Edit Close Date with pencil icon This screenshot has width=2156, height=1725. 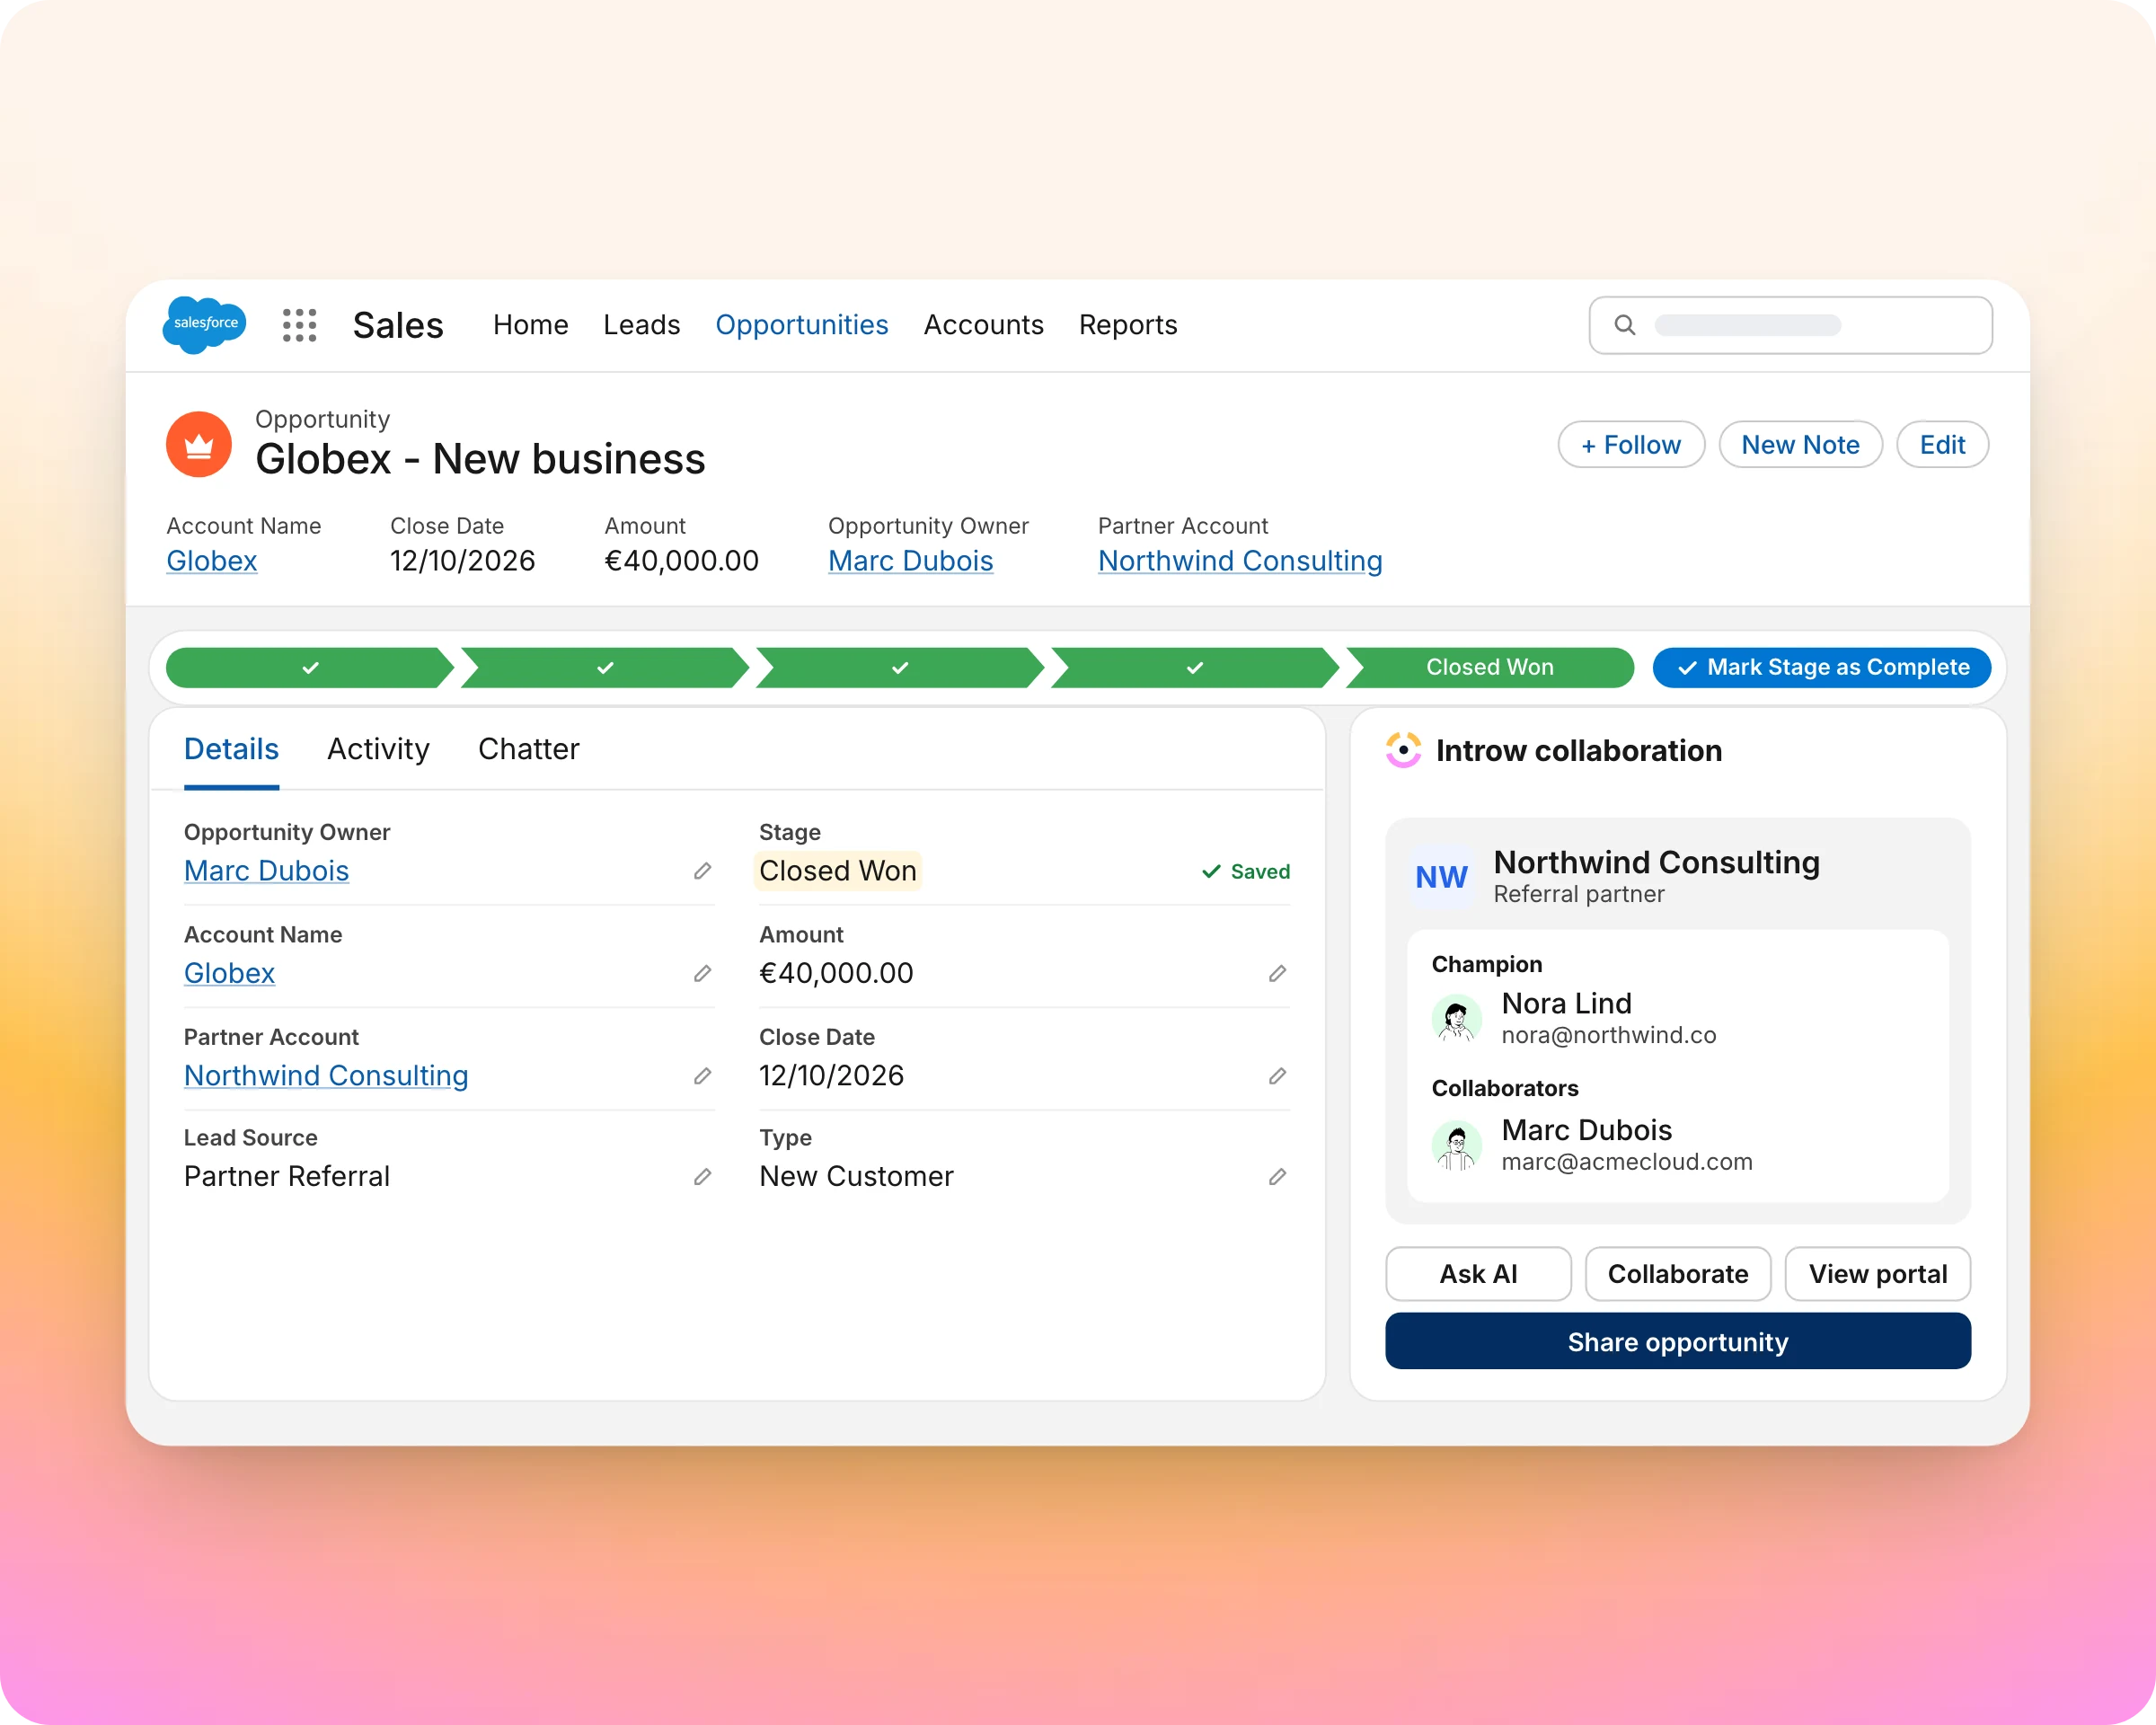coord(1278,1076)
